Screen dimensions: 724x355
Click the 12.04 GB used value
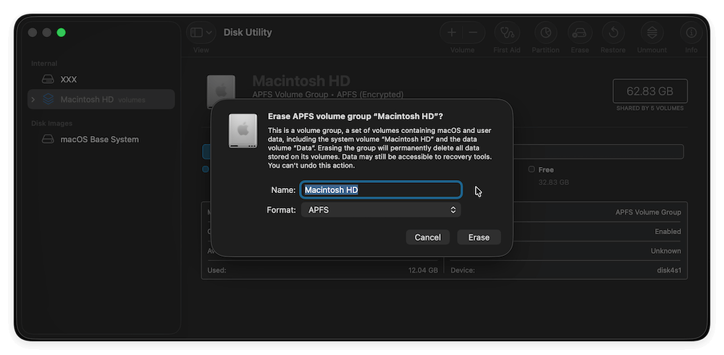[423, 270]
